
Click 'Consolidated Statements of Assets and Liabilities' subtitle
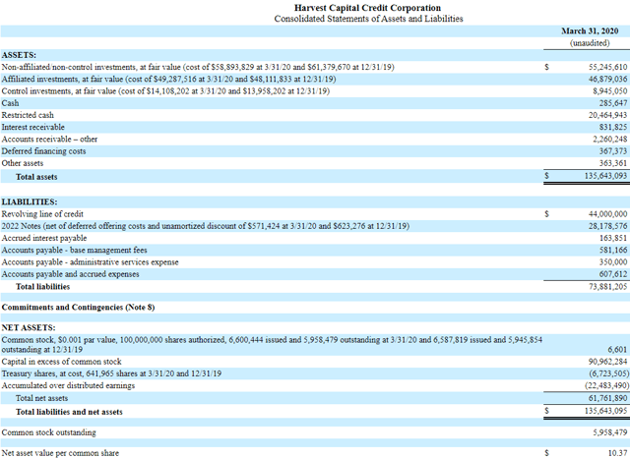point(368,19)
